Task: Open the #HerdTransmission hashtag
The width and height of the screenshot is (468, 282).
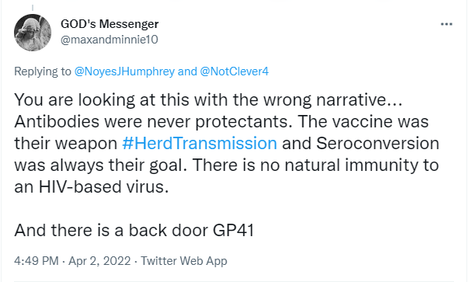Action: coord(199,143)
